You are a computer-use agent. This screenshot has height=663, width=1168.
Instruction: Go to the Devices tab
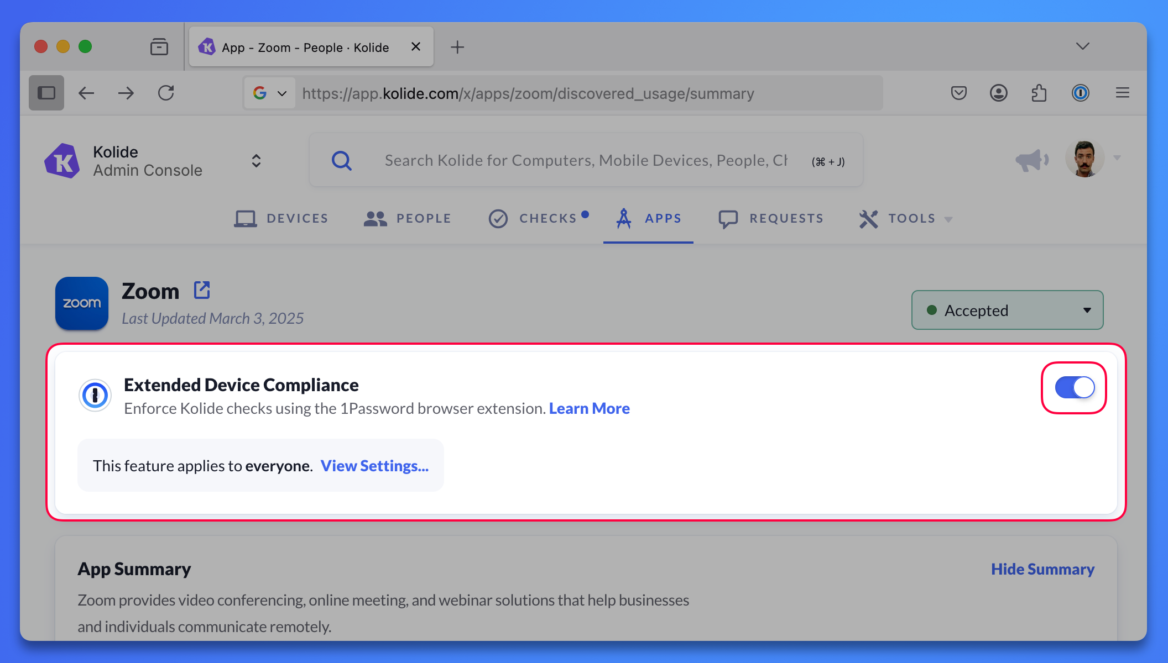(281, 219)
